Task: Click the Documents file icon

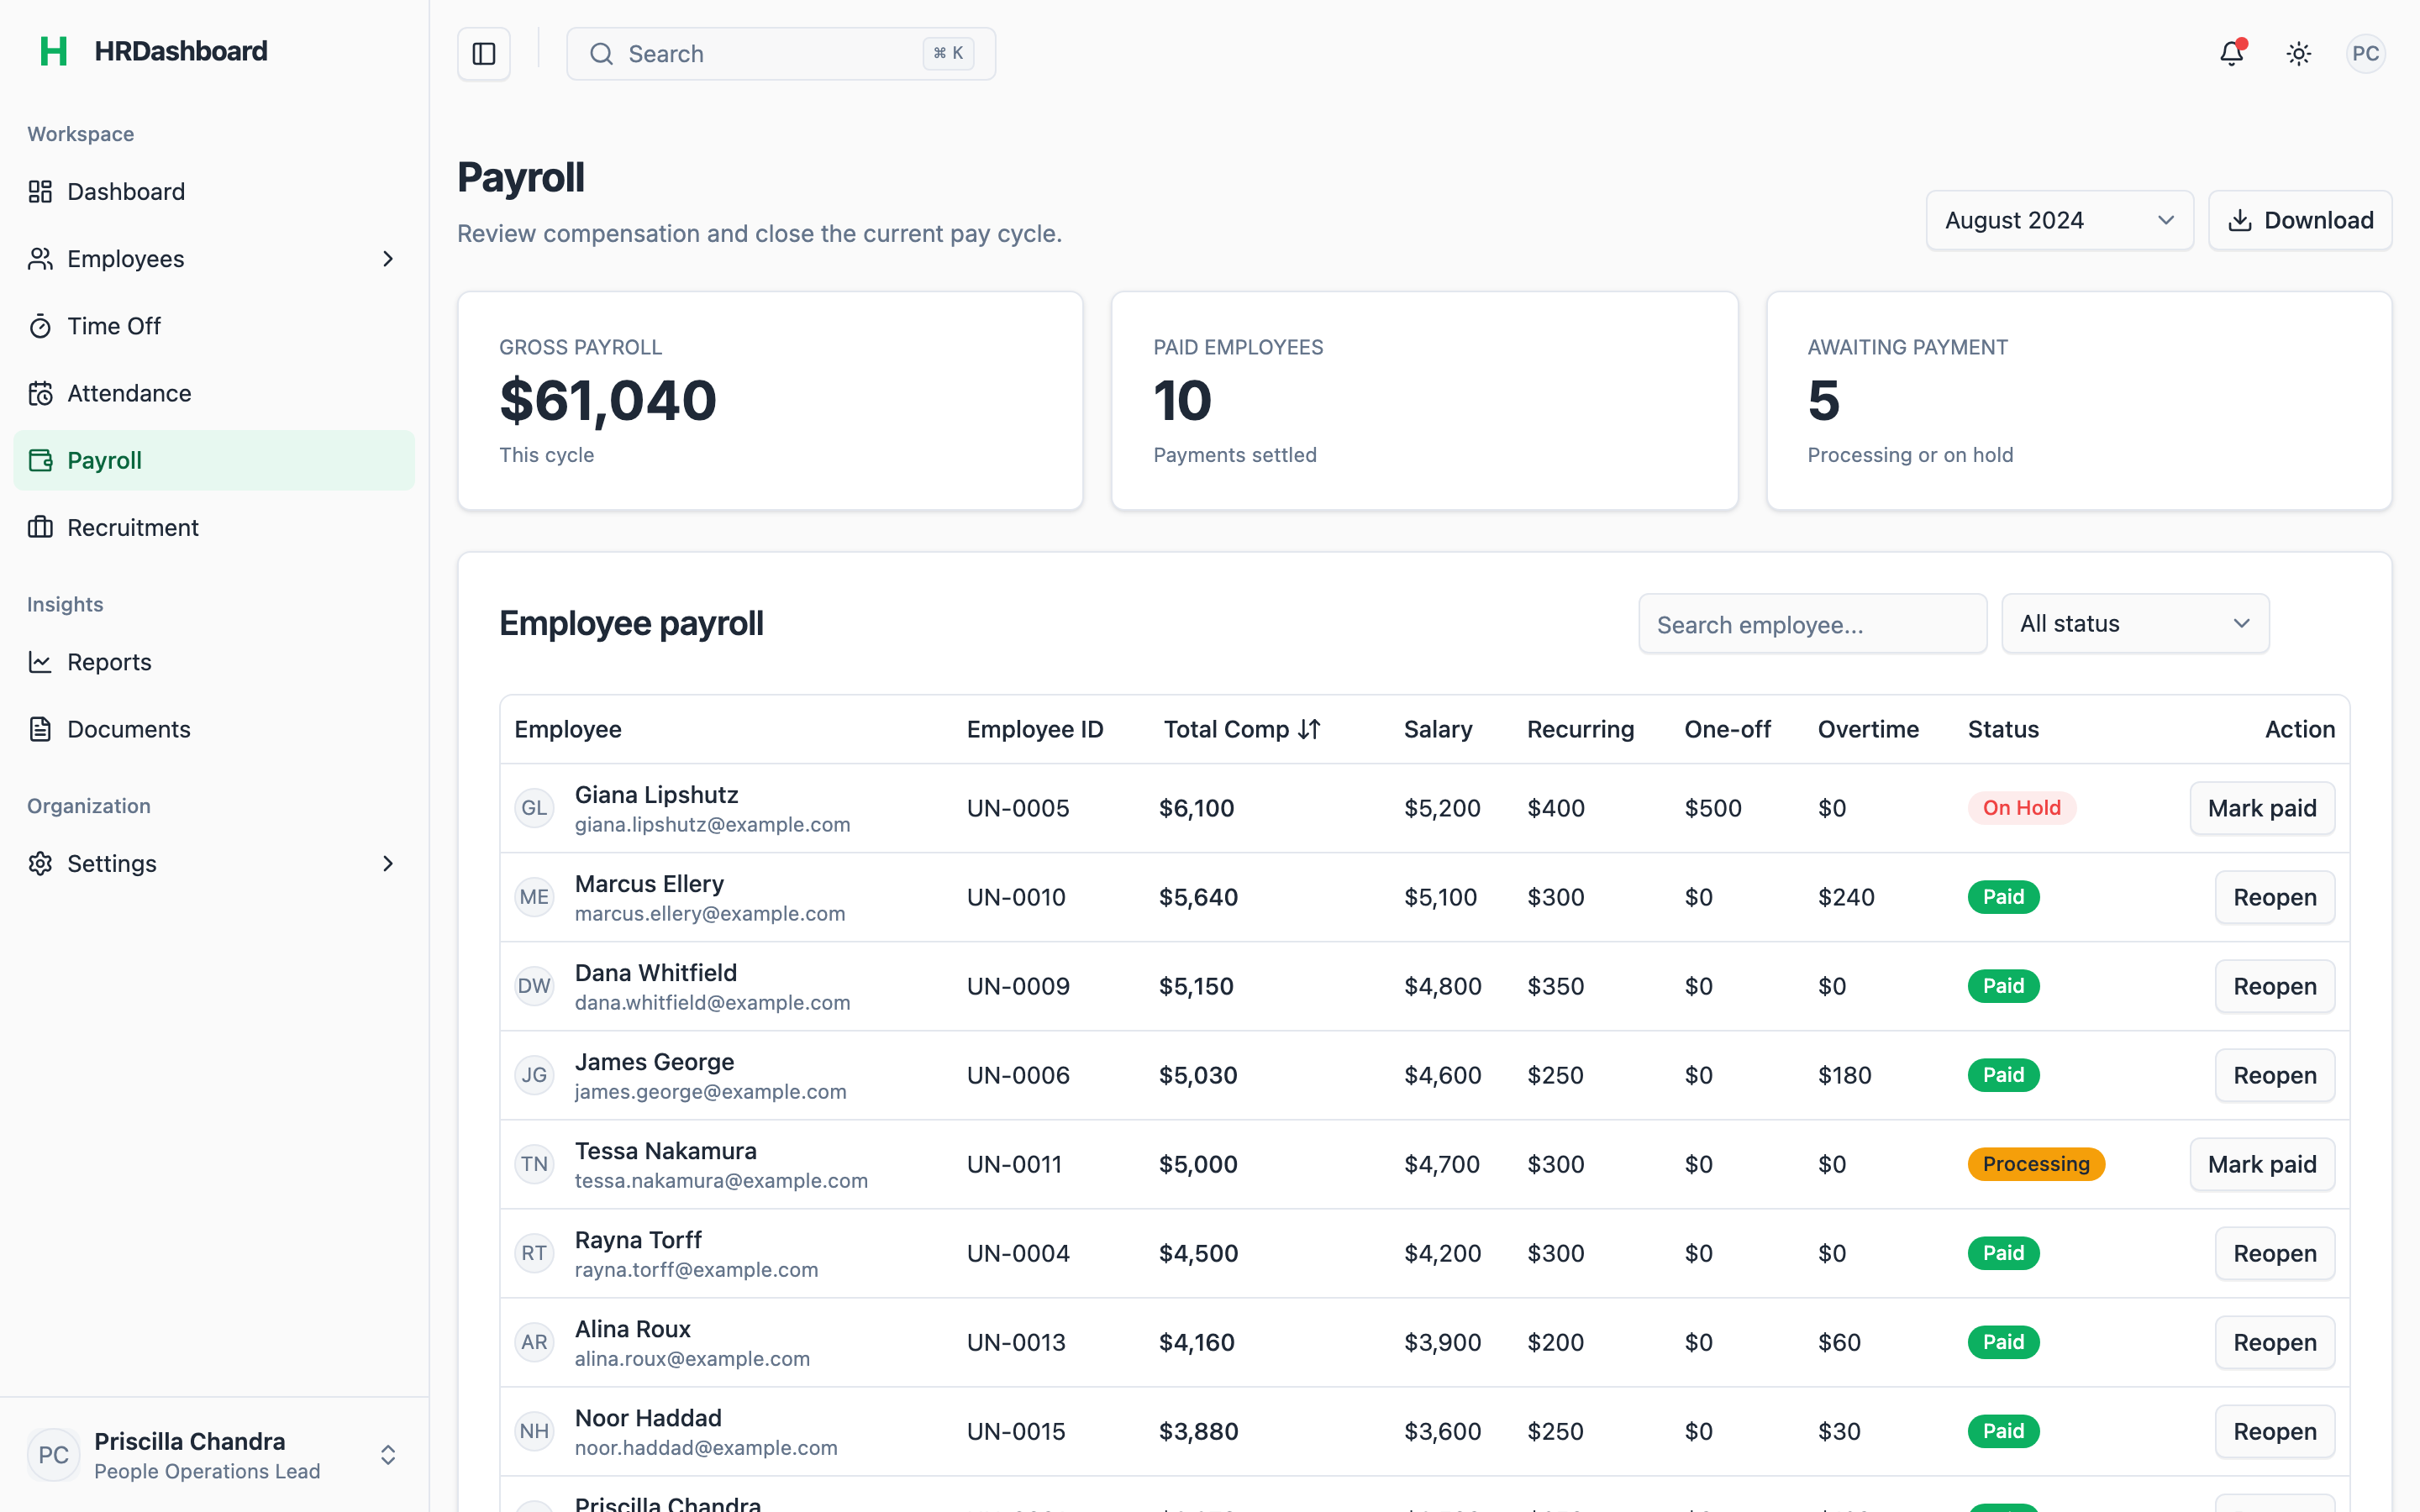Action: (x=40, y=729)
